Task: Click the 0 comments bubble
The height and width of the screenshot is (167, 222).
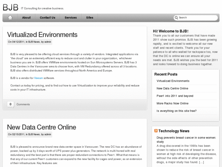Action: (x=10, y=104)
